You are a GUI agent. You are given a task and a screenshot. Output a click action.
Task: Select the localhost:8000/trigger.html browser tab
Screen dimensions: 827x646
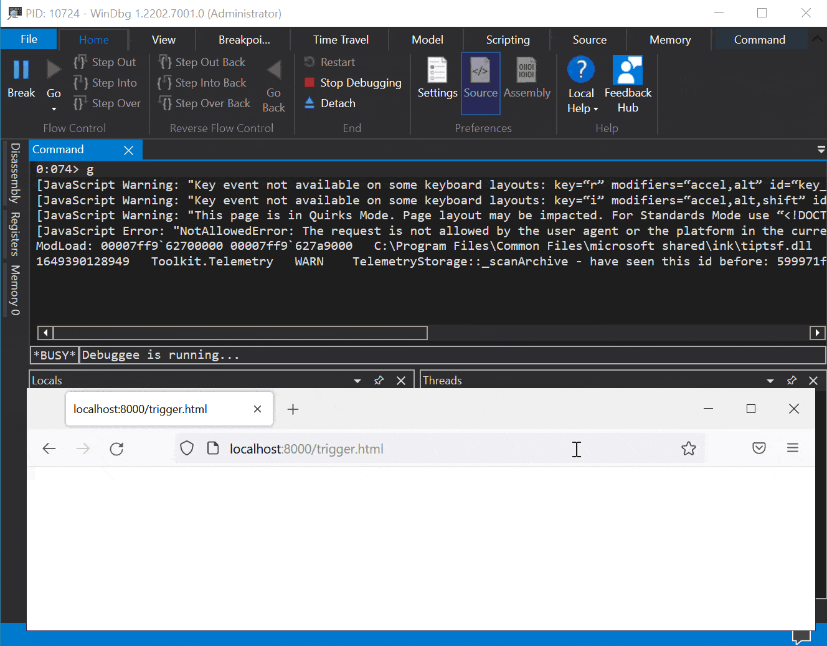coord(169,409)
